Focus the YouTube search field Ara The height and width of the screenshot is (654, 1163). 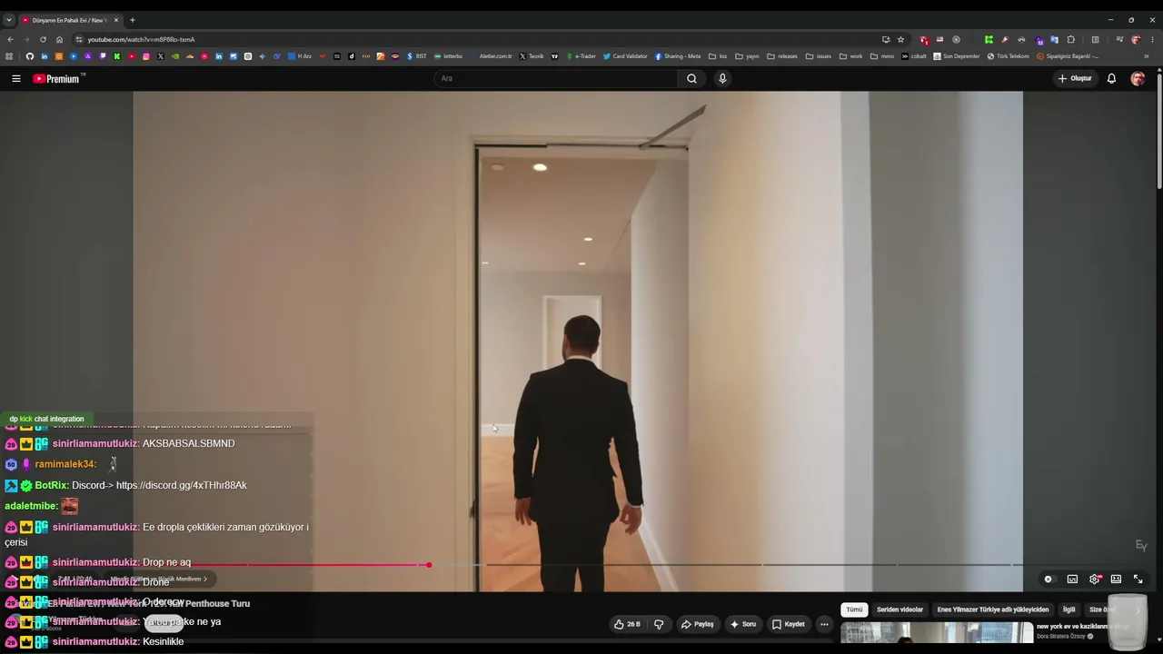pos(555,79)
